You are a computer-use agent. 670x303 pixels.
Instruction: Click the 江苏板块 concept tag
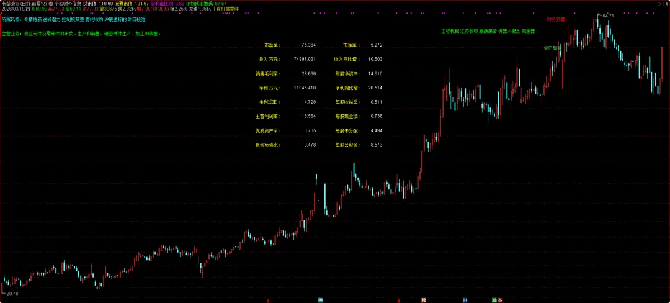pyautogui.click(x=469, y=31)
